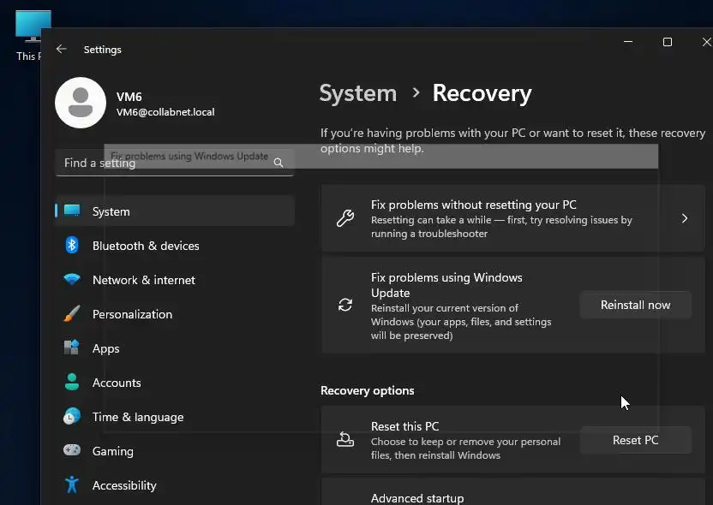Click the Apps icon in sidebar
The image size is (713, 505).
coord(72,348)
